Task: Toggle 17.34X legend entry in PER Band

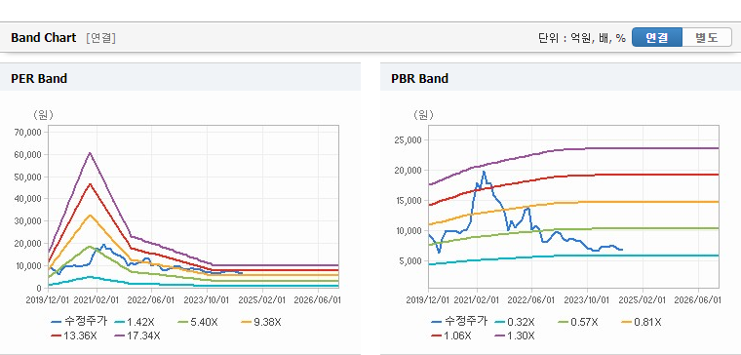Action: click(137, 336)
